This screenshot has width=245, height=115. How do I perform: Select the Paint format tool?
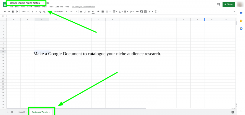click(x=17, y=12)
